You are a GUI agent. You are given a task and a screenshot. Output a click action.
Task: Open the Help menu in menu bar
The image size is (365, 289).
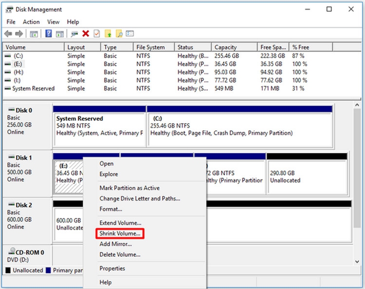(73, 22)
